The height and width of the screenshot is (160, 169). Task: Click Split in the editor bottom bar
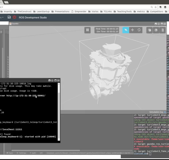tap(33, 153)
